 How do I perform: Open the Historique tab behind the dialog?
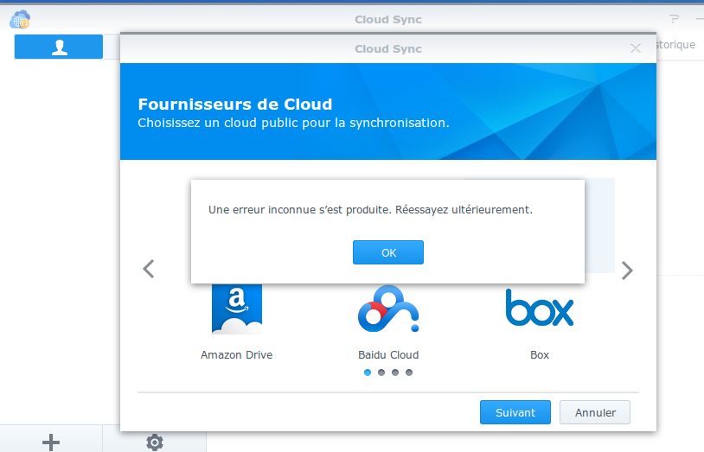675,45
